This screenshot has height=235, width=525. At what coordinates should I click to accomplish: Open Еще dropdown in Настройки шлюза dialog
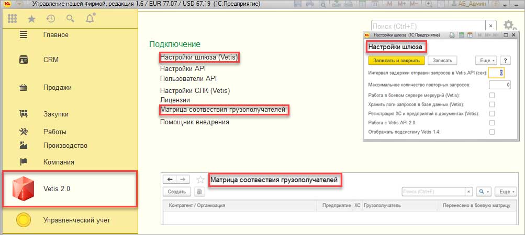coord(486,61)
